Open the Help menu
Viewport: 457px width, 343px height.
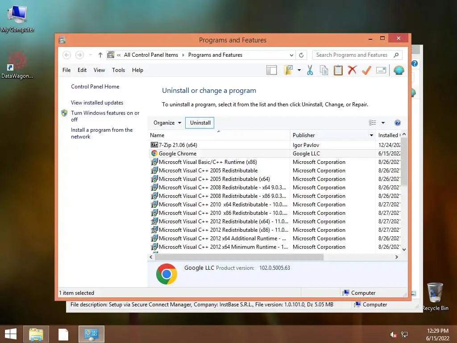(137, 70)
